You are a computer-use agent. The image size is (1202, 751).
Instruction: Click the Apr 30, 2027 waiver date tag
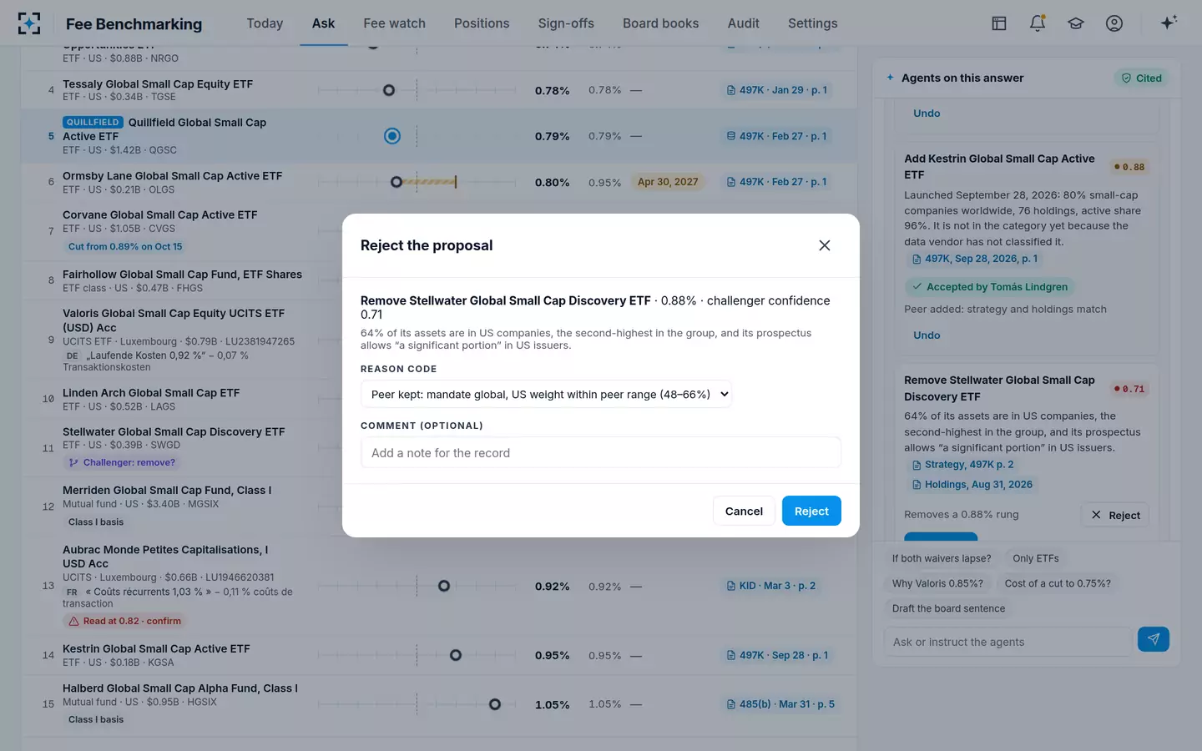coord(668,182)
